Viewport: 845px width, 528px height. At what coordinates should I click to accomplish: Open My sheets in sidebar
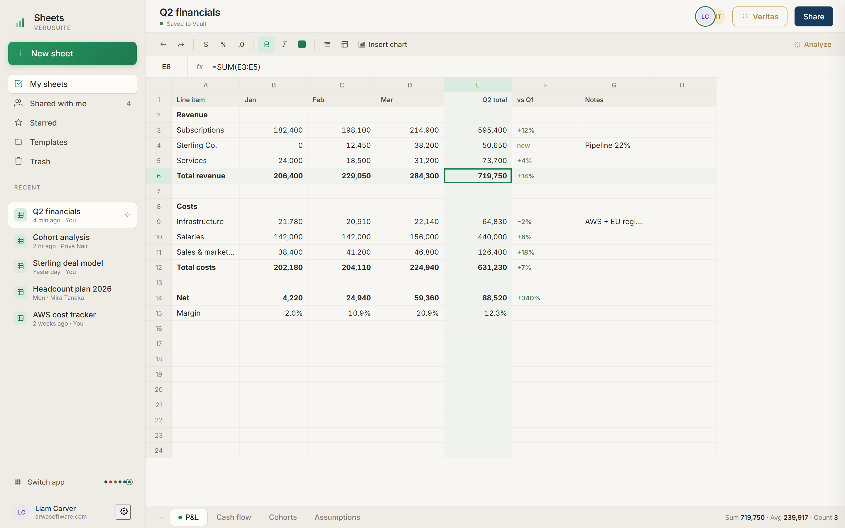point(72,84)
